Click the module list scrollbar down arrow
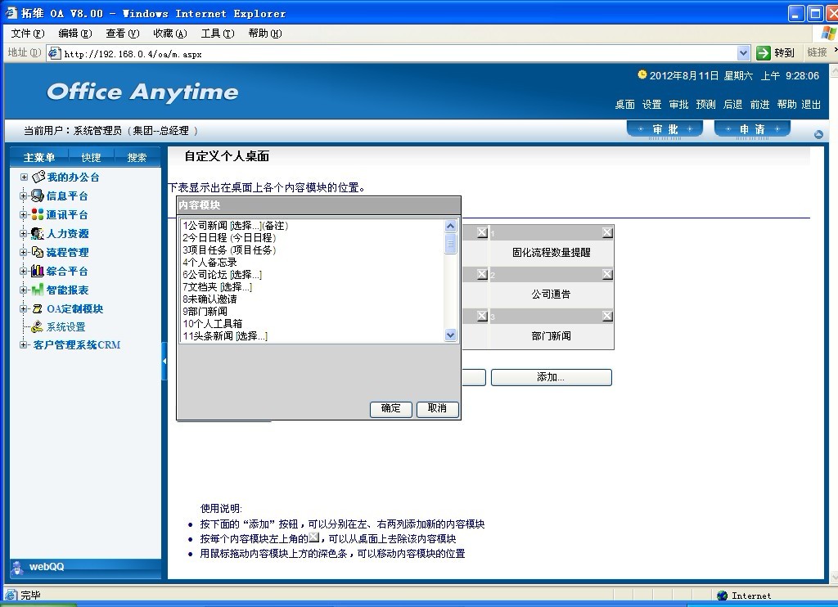 (x=450, y=335)
